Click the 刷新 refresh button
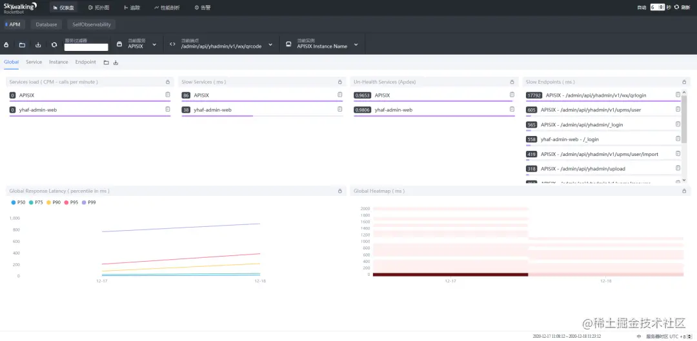The image size is (697, 341). [685, 7]
